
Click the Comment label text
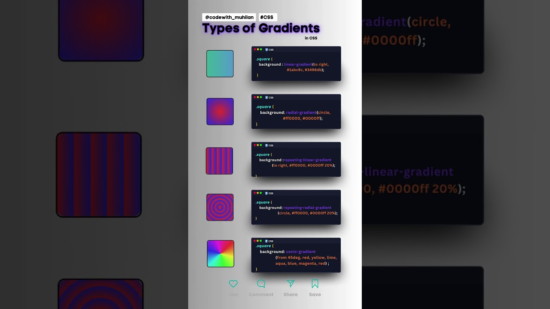pyautogui.click(x=261, y=294)
